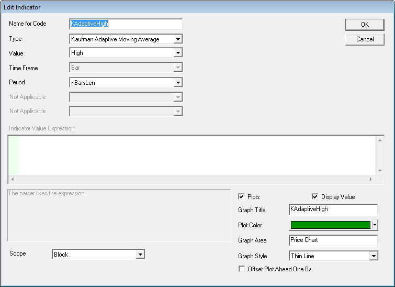Toggle the Plots checkbox

[x=241, y=197]
